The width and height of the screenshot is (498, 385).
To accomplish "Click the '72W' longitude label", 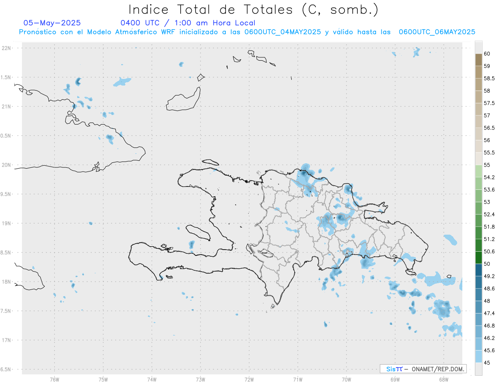I will (249, 379).
